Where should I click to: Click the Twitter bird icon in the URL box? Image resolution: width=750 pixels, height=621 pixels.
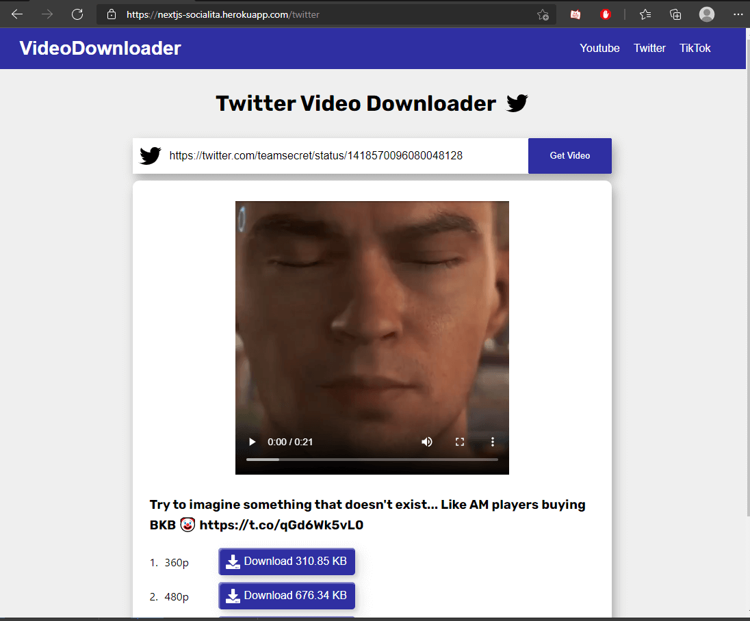(150, 156)
